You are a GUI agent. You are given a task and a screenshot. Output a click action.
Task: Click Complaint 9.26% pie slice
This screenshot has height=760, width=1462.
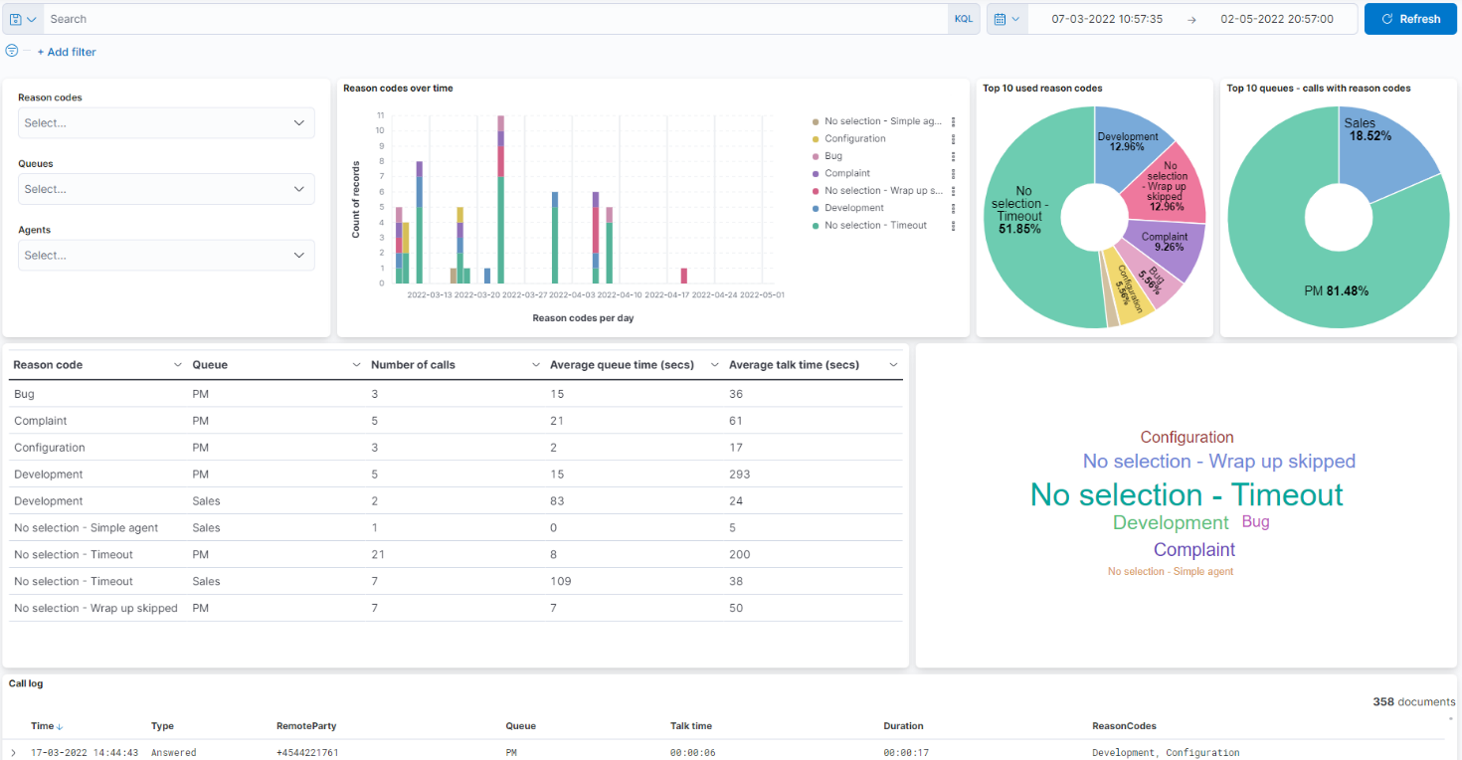[x=1165, y=242]
